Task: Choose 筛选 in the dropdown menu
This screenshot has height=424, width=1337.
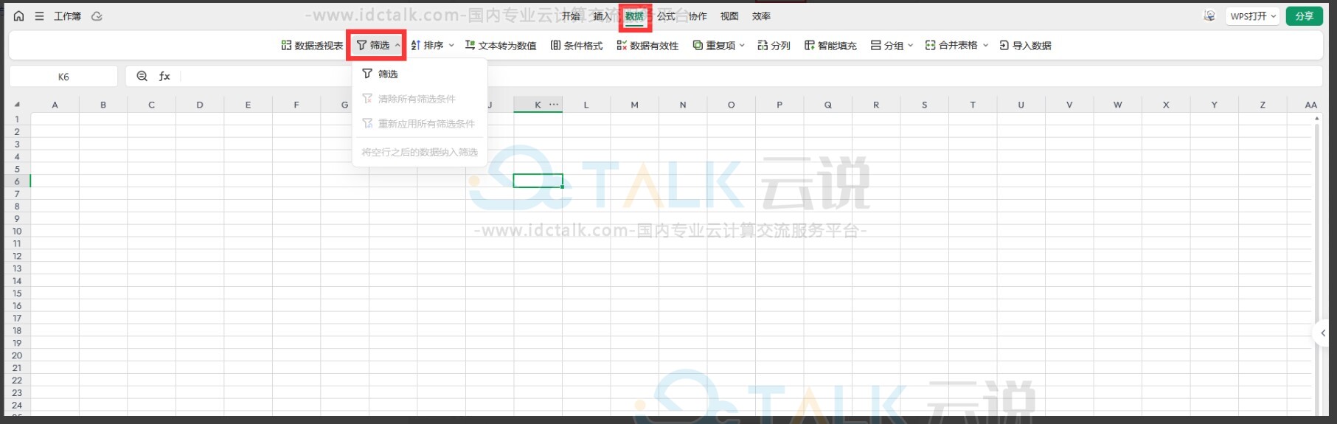Action: point(420,74)
